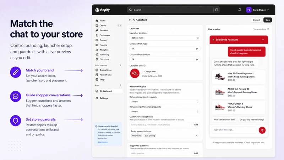Select AI Assistant in the sidebar
The width and height of the screenshot is (284, 160).
pos(108,91)
